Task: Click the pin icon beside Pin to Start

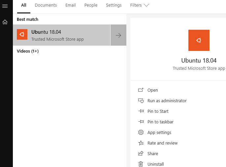Action: click(x=141, y=111)
